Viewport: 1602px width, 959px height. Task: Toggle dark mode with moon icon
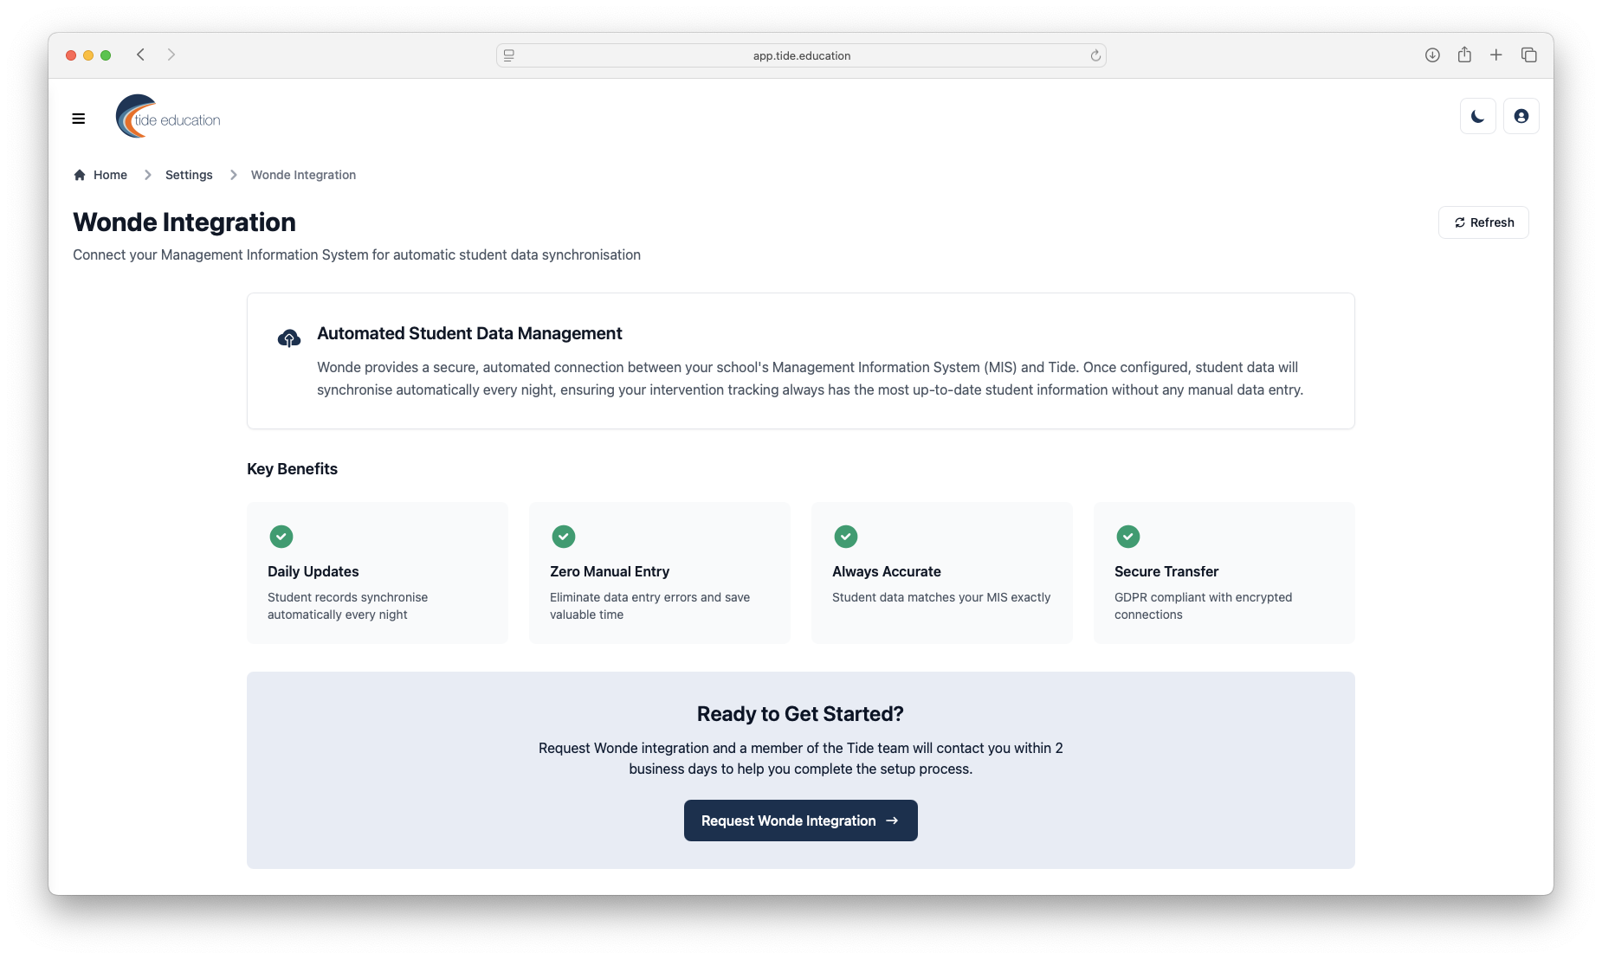tap(1477, 116)
